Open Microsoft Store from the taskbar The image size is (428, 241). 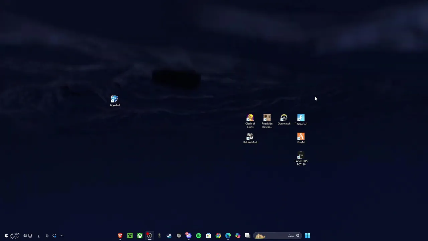(x=208, y=236)
